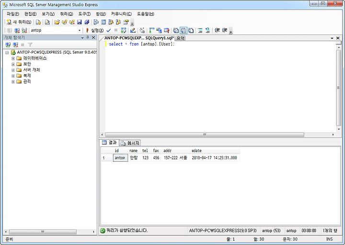Click the Disconnect icon in SQL editor toolbar
The image size is (345, 245).
click(x=17, y=30)
